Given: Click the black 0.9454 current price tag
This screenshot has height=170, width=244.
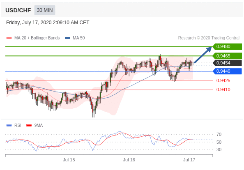Looking at the screenshot, I should tap(227, 63).
